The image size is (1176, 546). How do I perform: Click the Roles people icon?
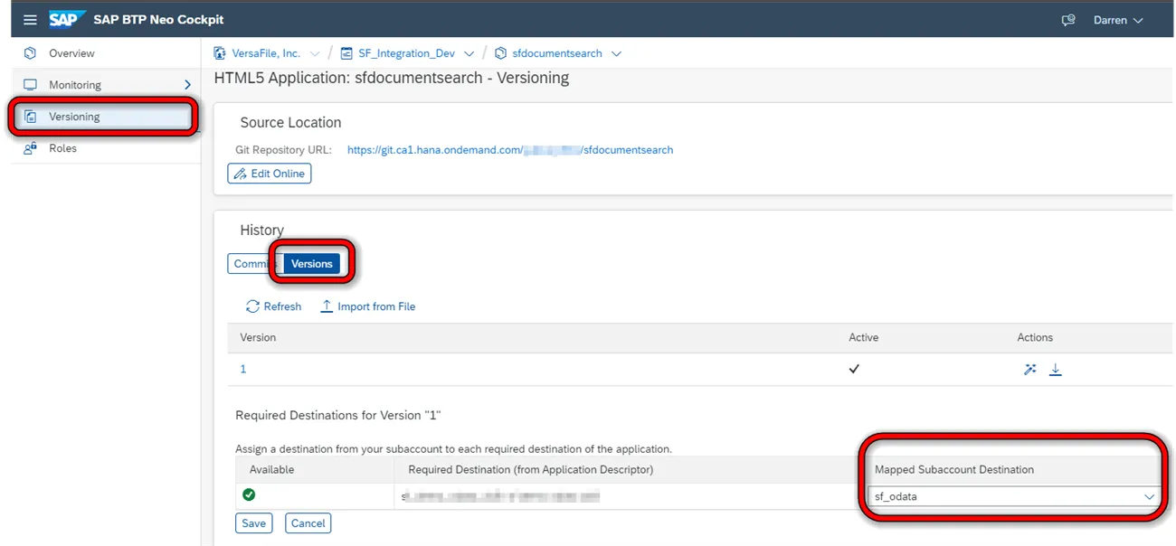31,148
